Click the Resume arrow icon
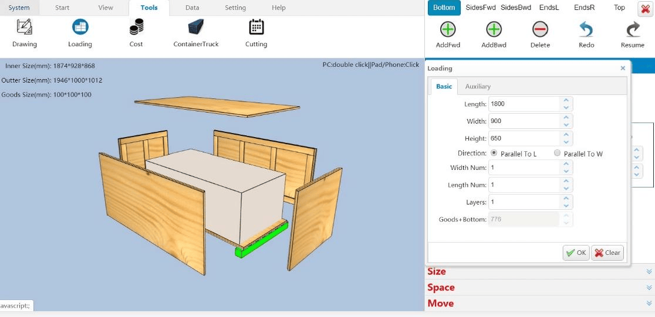 (633, 30)
